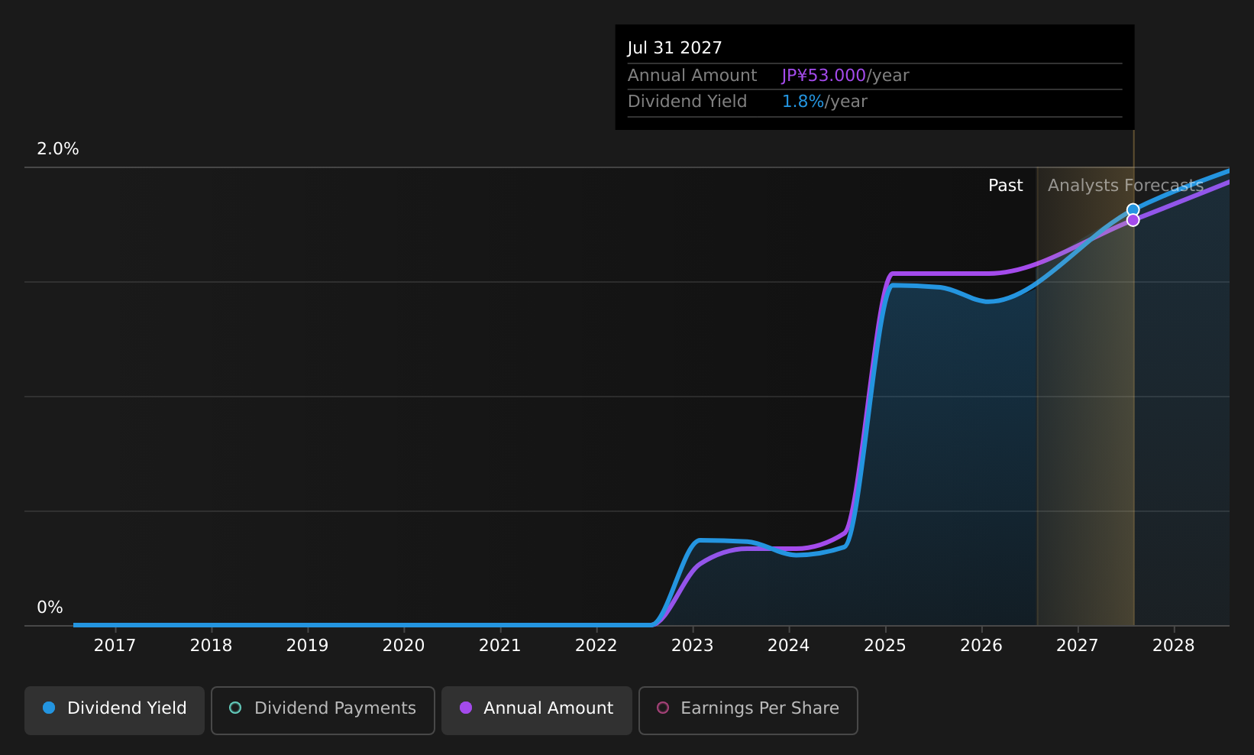This screenshot has width=1254, height=755.
Task: Click the 2022 x-axis label
Action: [596, 646]
